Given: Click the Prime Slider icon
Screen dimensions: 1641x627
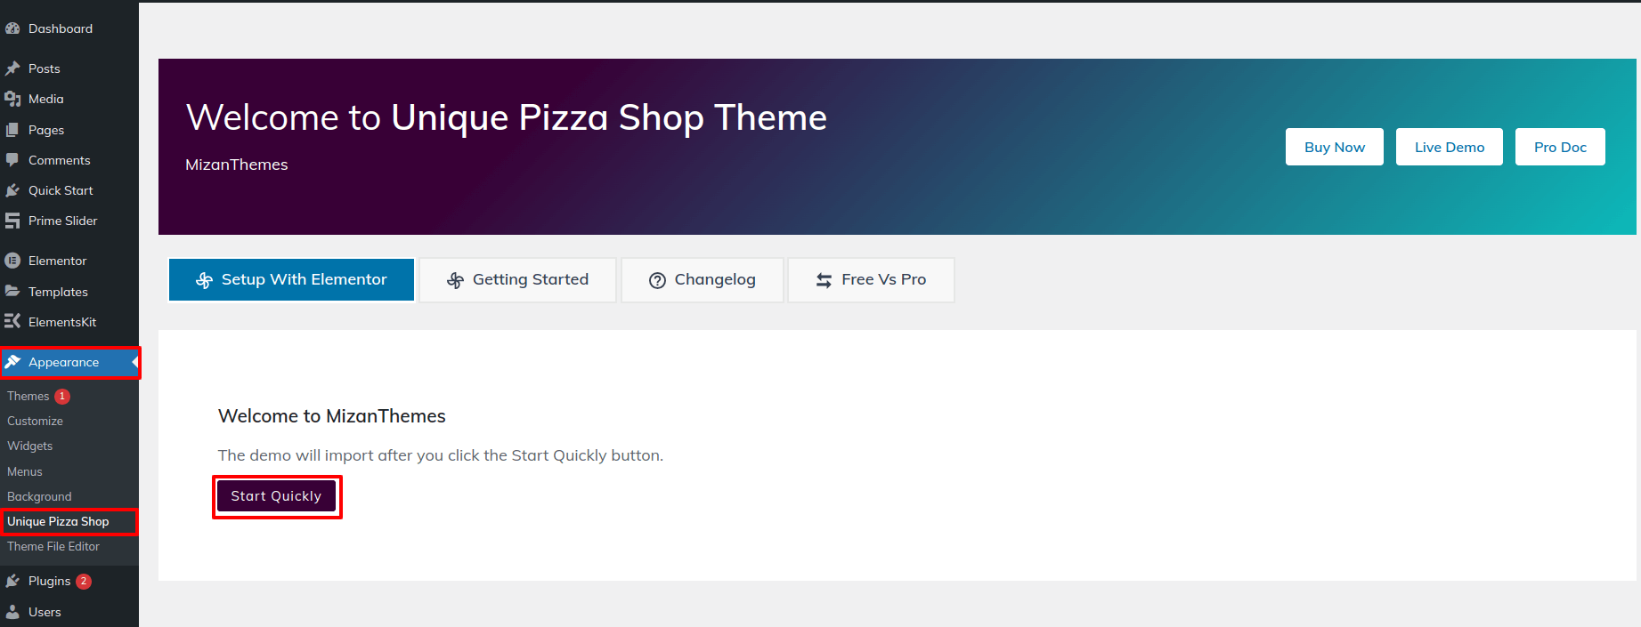Looking at the screenshot, I should [x=12, y=221].
